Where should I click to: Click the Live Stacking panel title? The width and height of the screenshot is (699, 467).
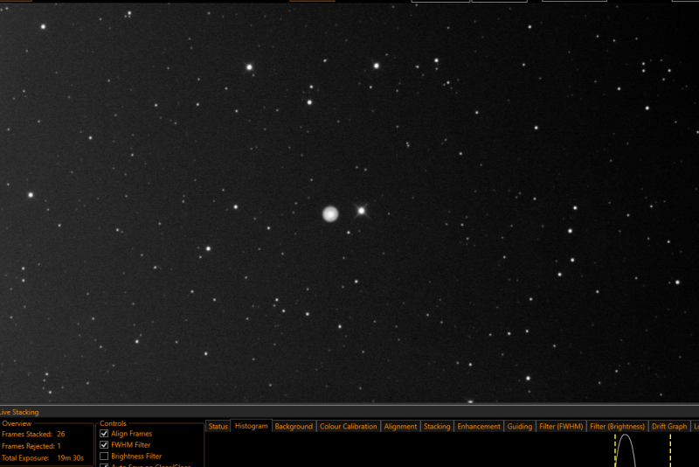(19, 412)
